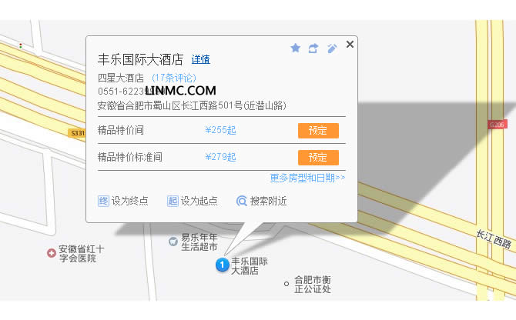This screenshot has height=320, width=516.
Task: Click the 精品特价标准间 room name
Action: 130,157
